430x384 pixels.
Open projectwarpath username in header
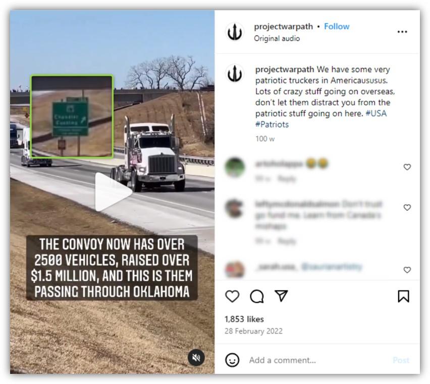(283, 27)
